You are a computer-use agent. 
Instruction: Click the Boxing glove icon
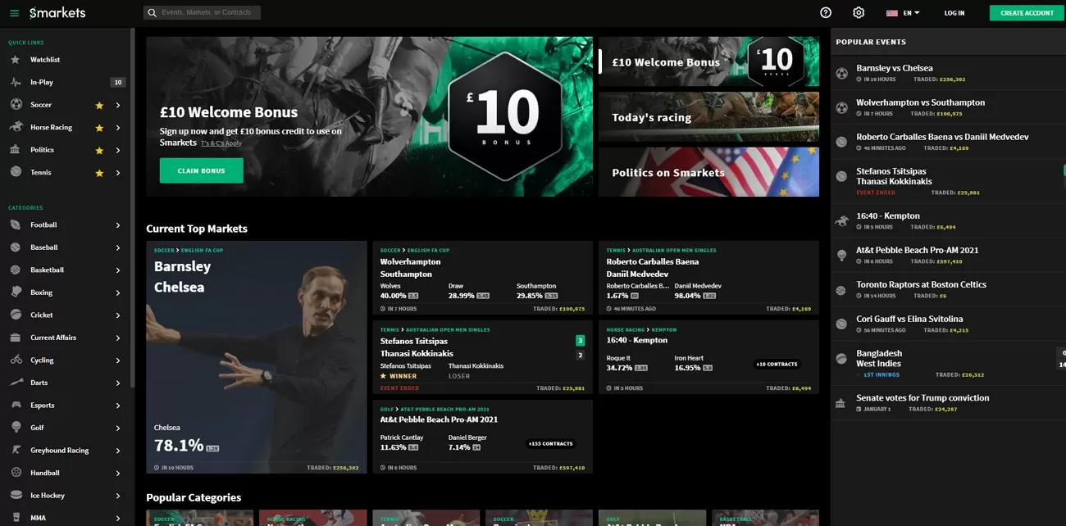point(16,292)
